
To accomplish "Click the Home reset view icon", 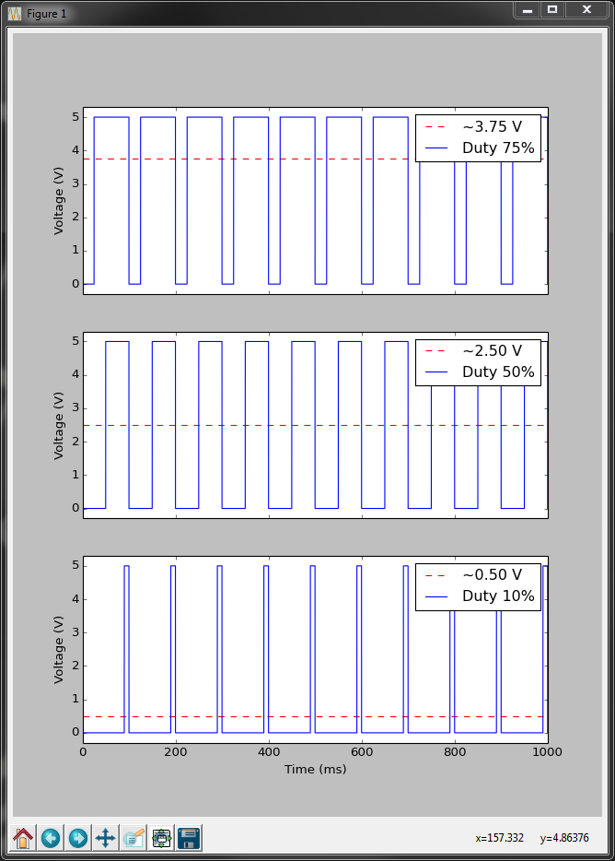I will [x=23, y=838].
